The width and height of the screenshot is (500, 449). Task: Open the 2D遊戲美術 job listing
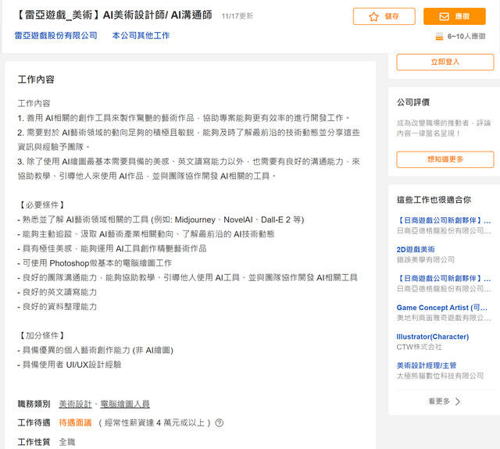point(416,250)
